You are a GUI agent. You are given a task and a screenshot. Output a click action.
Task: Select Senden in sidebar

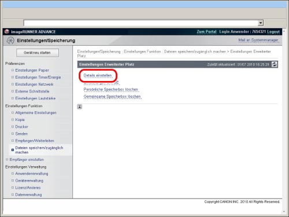pyautogui.click(x=21, y=134)
